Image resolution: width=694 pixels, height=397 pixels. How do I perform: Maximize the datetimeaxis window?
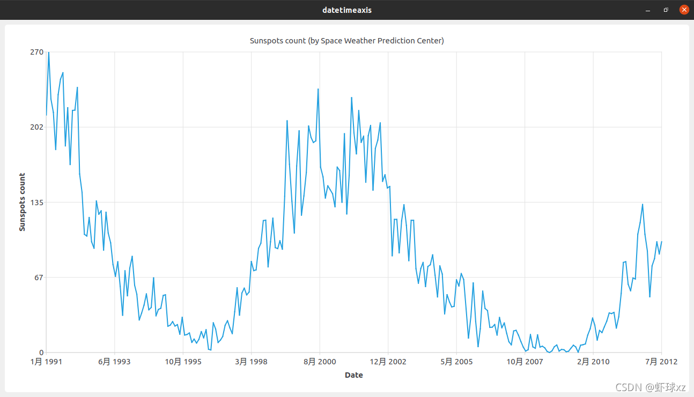[666, 10]
